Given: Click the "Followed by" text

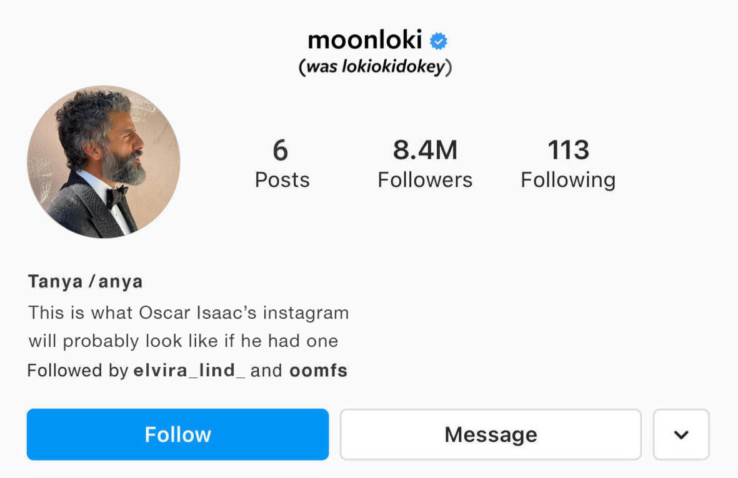Looking at the screenshot, I should [77, 371].
